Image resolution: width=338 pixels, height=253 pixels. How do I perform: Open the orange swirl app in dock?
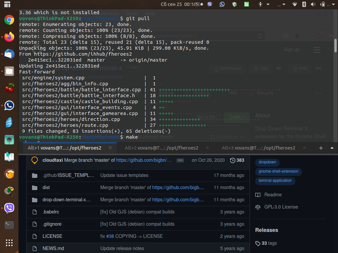point(9,174)
